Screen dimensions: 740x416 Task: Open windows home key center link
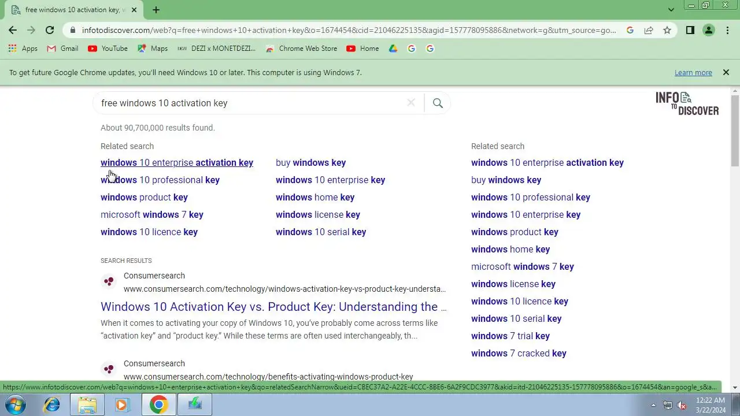(x=315, y=198)
